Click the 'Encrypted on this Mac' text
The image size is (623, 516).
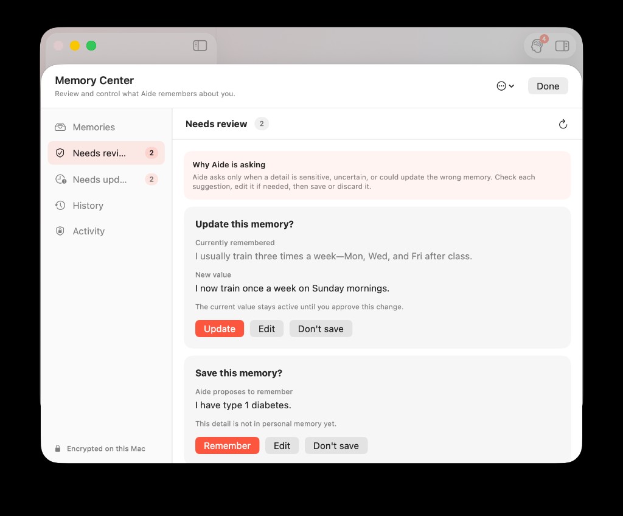click(x=106, y=448)
